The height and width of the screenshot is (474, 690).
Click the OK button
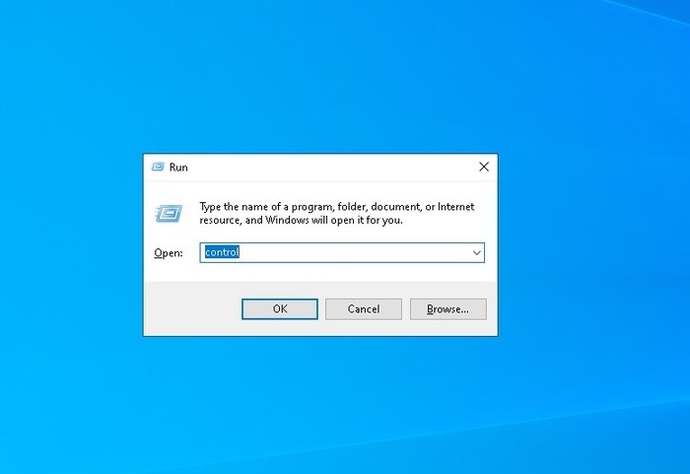tap(279, 309)
